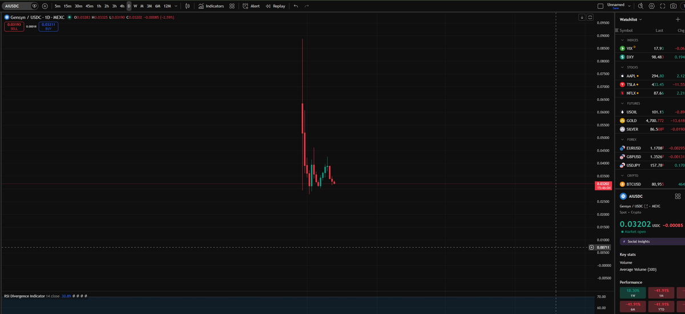The height and width of the screenshot is (314, 685).
Task: Select the 15m timeframe
Action: coord(67,6)
